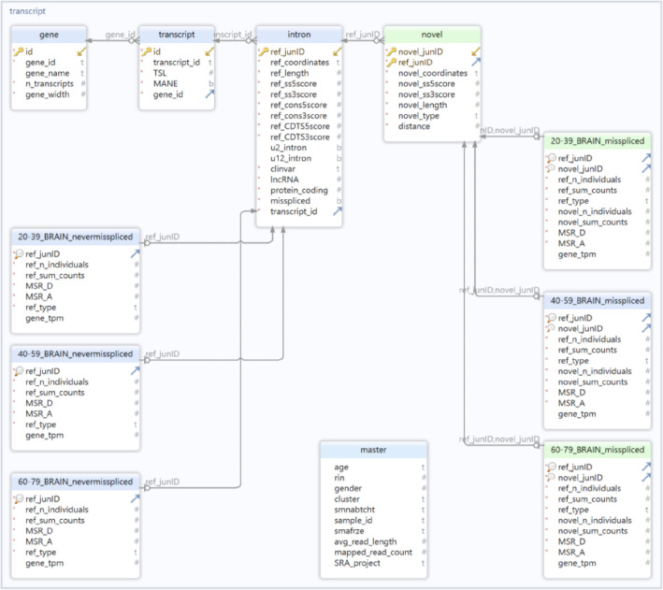This screenshot has height=590, width=663.
Task: Click key icon of ref_junID in 40-59_BRAIN_misspliced
Action: (x=549, y=316)
